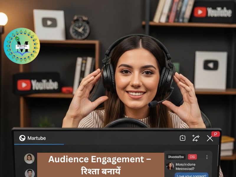Switch to the Martube tab title
The height and width of the screenshot is (177, 236).
[x=37, y=138]
